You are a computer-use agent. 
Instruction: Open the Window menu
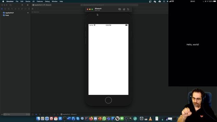click(55, 1)
